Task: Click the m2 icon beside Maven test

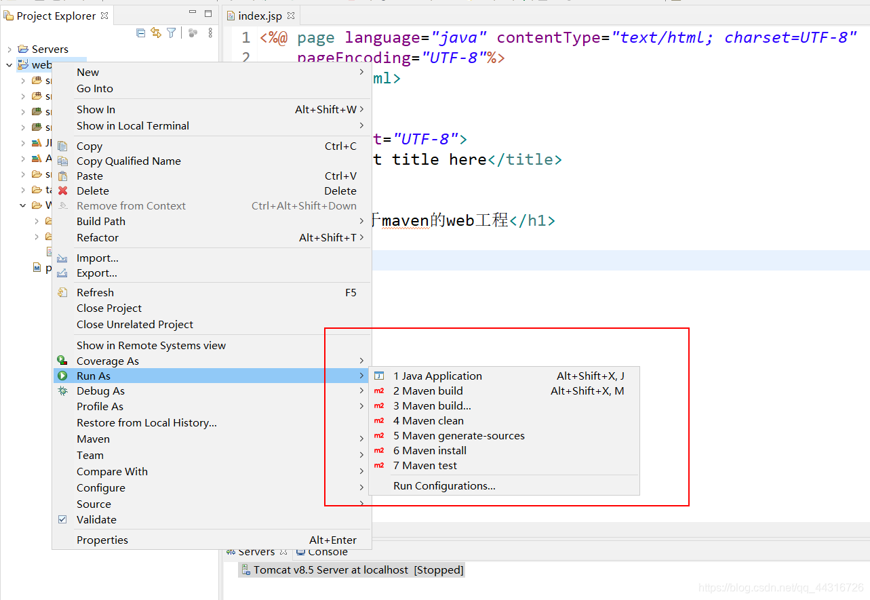Action: pyautogui.click(x=379, y=466)
